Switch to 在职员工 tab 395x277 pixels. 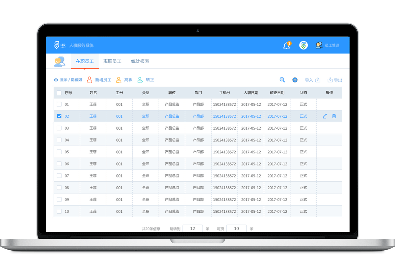click(x=85, y=61)
